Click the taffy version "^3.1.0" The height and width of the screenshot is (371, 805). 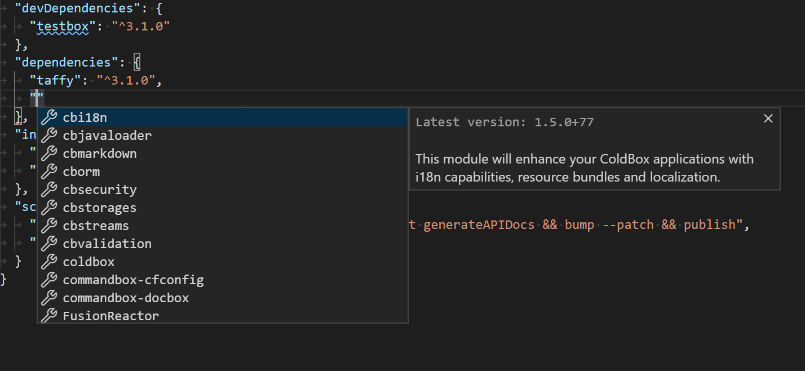pyautogui.click(x=126, y=80)
